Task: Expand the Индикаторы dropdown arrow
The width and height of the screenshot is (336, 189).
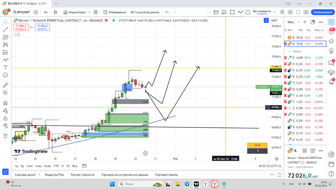Action: pyautogui.click(x=89, y=12)
